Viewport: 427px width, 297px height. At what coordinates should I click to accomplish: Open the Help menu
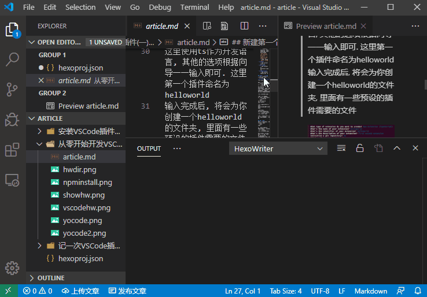click(x=226, y=8)
